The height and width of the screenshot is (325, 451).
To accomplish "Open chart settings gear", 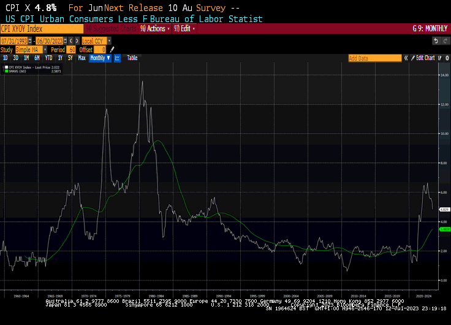I will 447,58.
